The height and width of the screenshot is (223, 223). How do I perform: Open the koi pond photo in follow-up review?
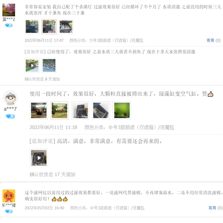pyautogui.click(x=49, y=66)
